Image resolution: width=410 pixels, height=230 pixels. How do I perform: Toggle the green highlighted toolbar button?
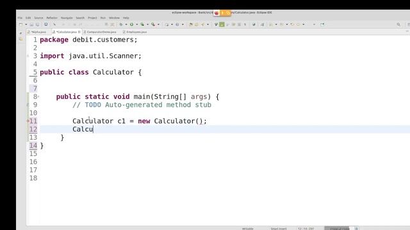click(x=222, y=24)
